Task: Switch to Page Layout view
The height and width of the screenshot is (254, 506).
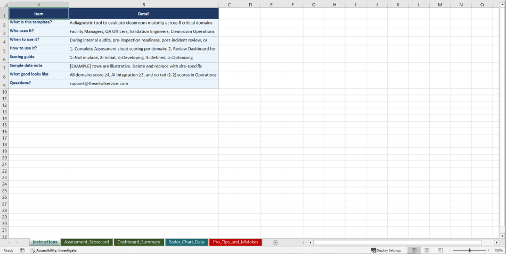Action: pyautogui.click(x=427, y=250)
